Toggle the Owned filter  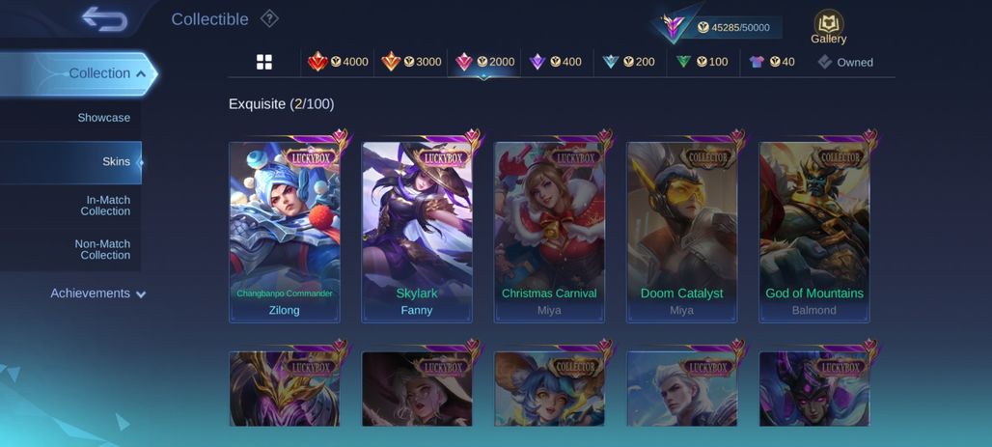845,62
